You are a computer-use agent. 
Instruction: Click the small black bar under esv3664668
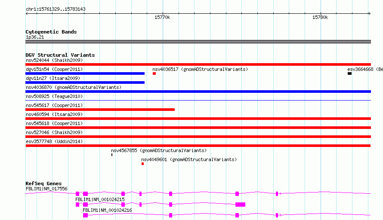tap(349, 73)
